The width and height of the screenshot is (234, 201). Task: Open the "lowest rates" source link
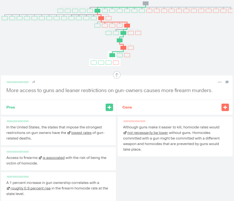coord(81,133)
